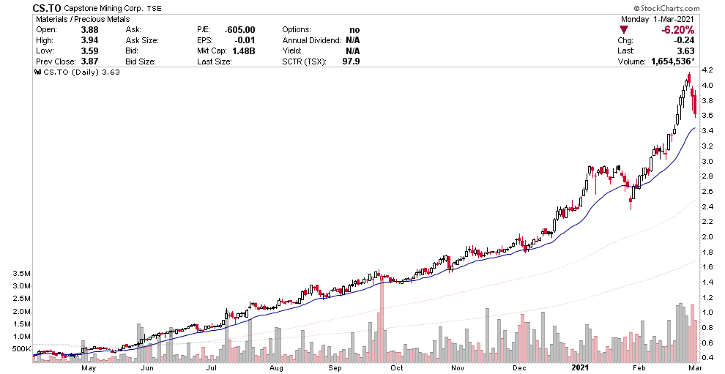725x374 pixels.
Task: Click the 500K volume axis label
Action: [x=21, y=349]
